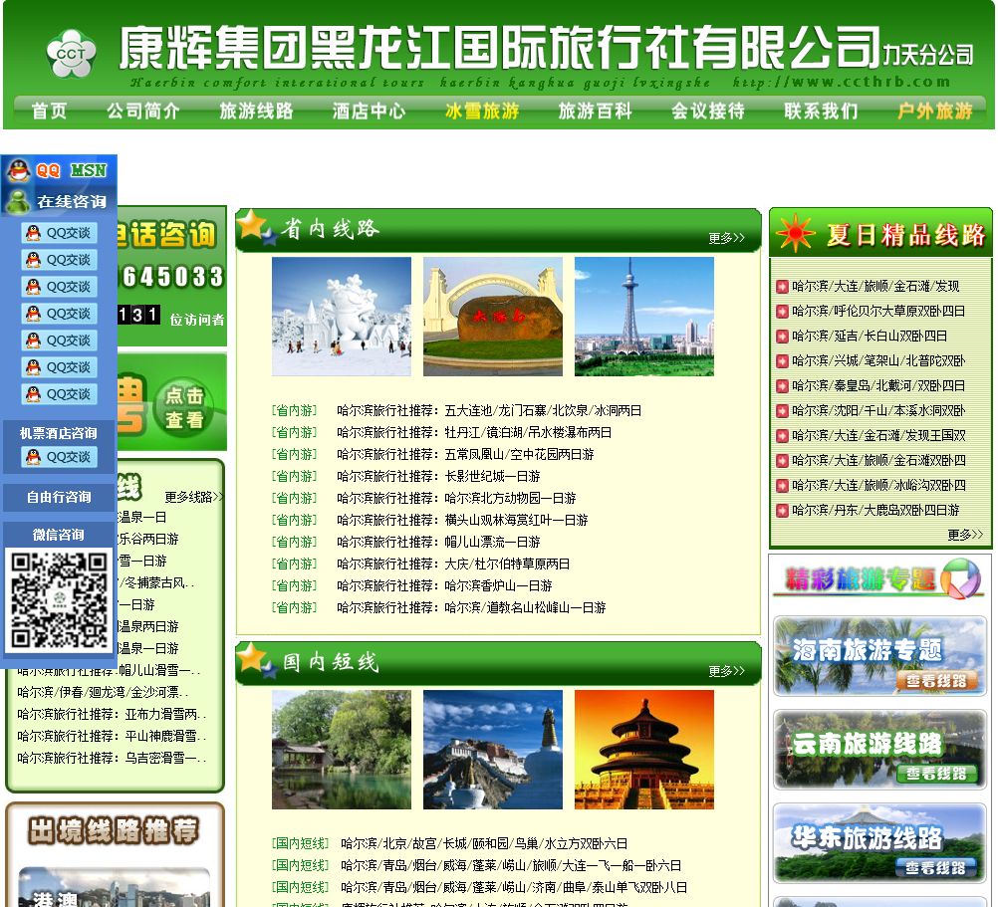Image resolution: width=998 pixels, height=907 pixels.
Task: Go to 首页 in navigation bar
Action: [49, 112]
